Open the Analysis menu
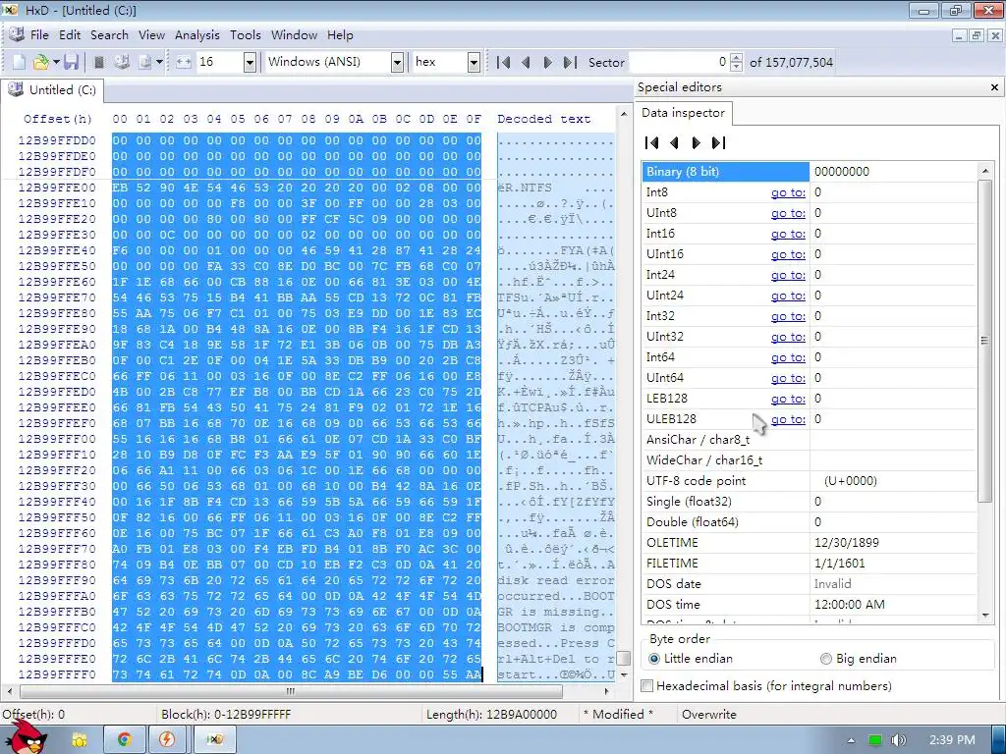Screen dimensions: 1006x754 click(196, 35)
